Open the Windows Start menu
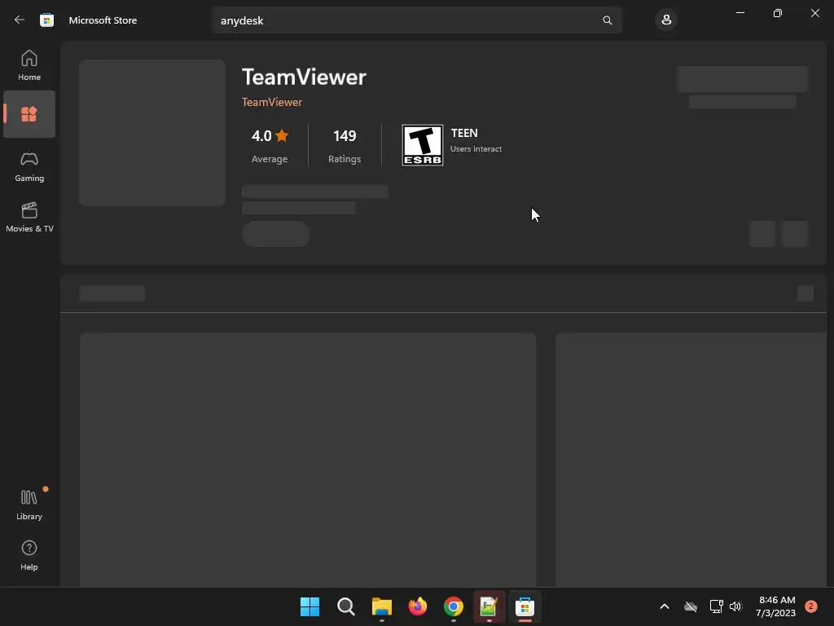Viewport: 834px width, 626px height. [309, 606]
